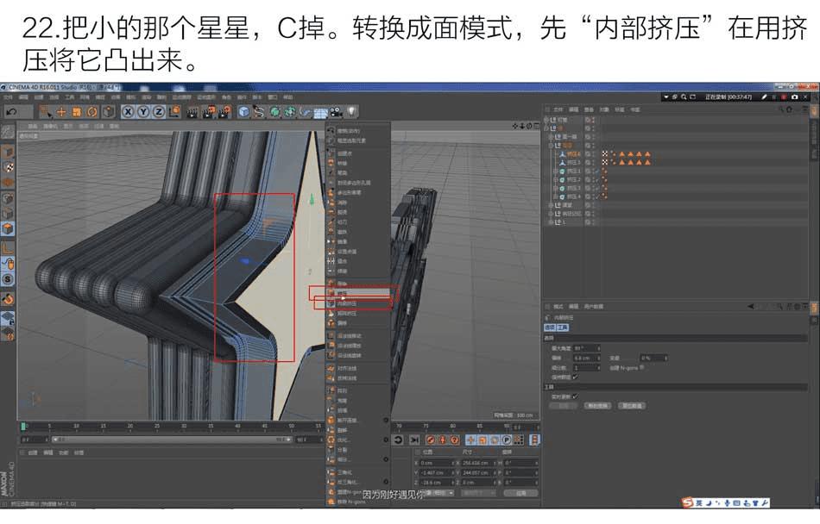Expand the bottom null named 1 in tree
The image size is (820, 524).
(551, 221)
